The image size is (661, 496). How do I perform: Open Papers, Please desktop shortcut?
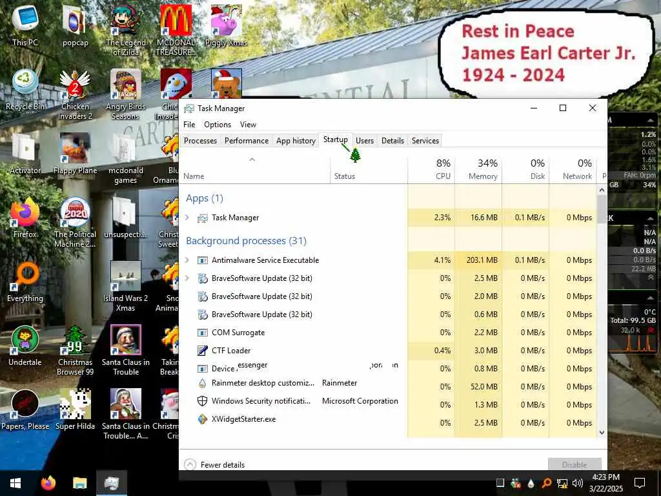click(25, 411)
